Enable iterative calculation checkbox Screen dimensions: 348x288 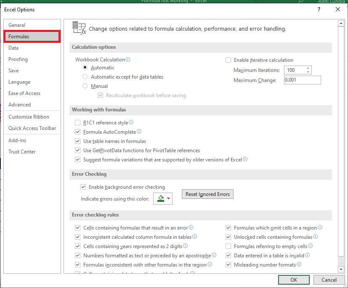pyautogui.click(x=228, y=60)
